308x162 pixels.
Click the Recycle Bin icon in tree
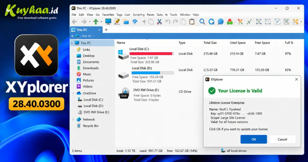[x=79, y=126]
